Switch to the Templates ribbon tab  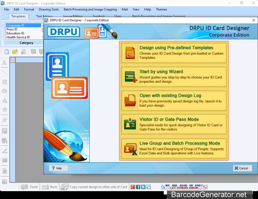pos(18,16)
